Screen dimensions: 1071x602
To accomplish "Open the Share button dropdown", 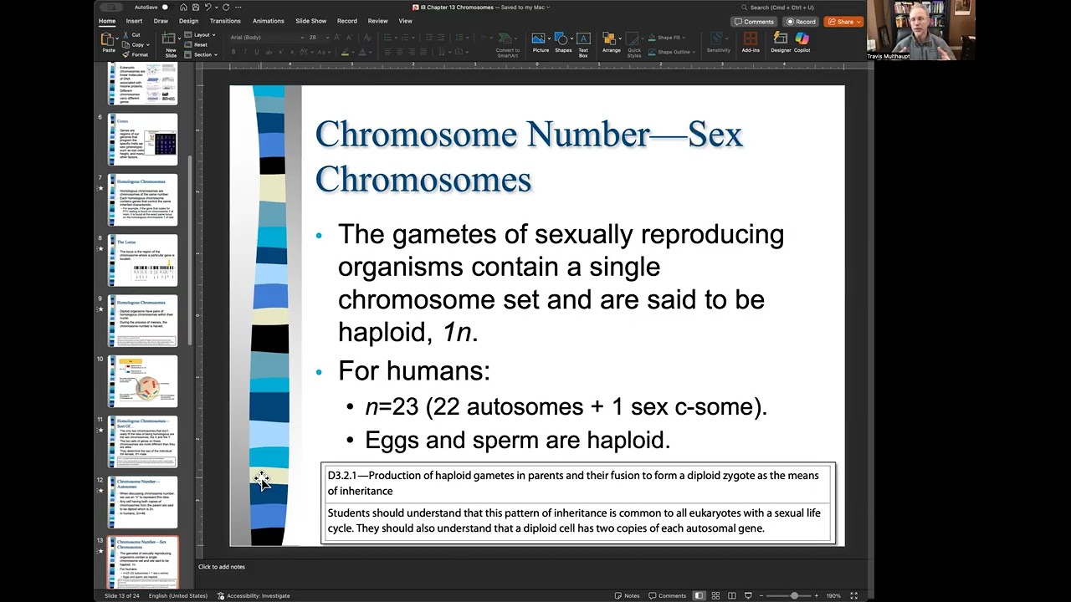I will (x=843, y=22).
